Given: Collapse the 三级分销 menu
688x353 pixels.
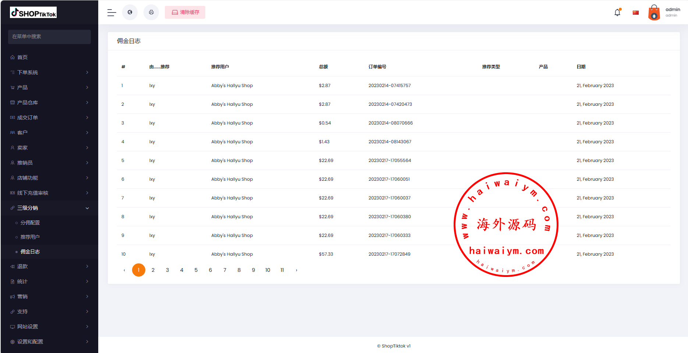Looking at the screenshot, I should 49,208.
